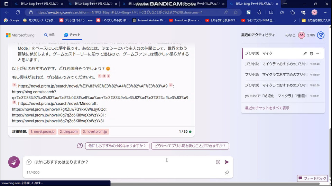Open favorites list icon
The width and height of the screenshot is (332, 186).
(x=282, y=12)
